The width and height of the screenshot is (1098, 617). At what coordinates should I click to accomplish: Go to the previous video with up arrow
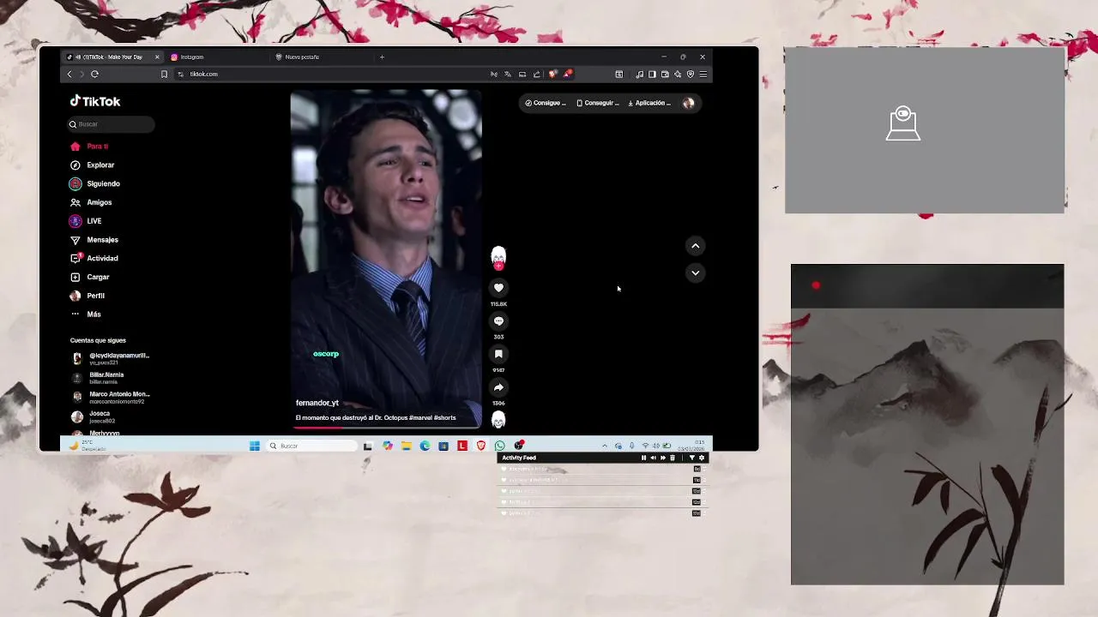pos(696,246)
